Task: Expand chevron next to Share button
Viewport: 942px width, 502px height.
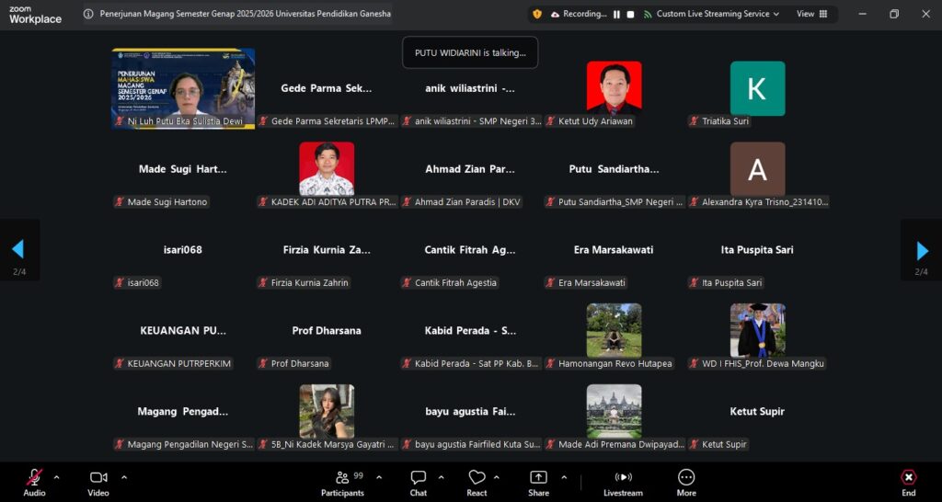Action: [564, 477]
